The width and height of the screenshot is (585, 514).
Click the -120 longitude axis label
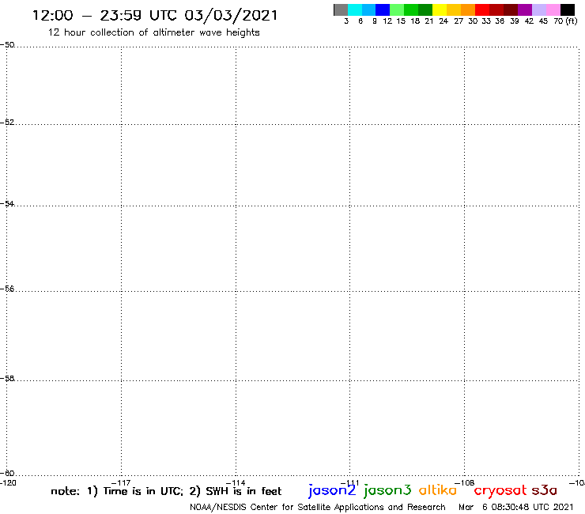point(8,482)
